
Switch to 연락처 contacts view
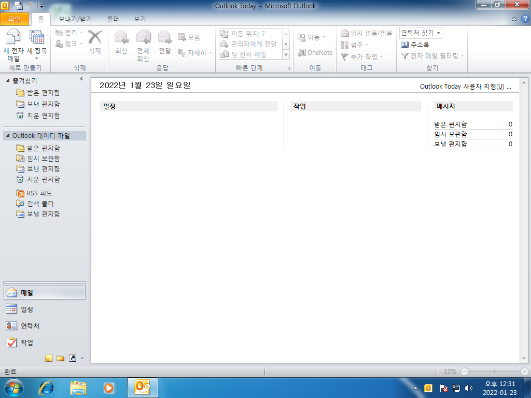pyautogui.click(x=45, y=325)
